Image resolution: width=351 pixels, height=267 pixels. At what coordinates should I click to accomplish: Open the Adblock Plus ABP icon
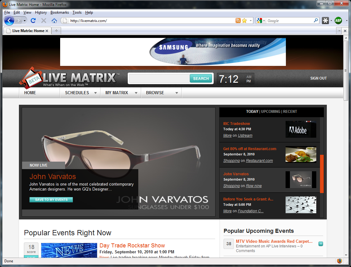(338, 21)
